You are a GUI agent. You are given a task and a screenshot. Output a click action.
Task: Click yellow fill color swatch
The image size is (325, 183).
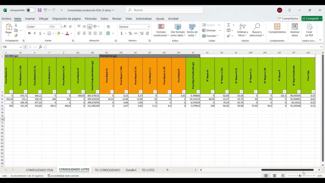58,33
